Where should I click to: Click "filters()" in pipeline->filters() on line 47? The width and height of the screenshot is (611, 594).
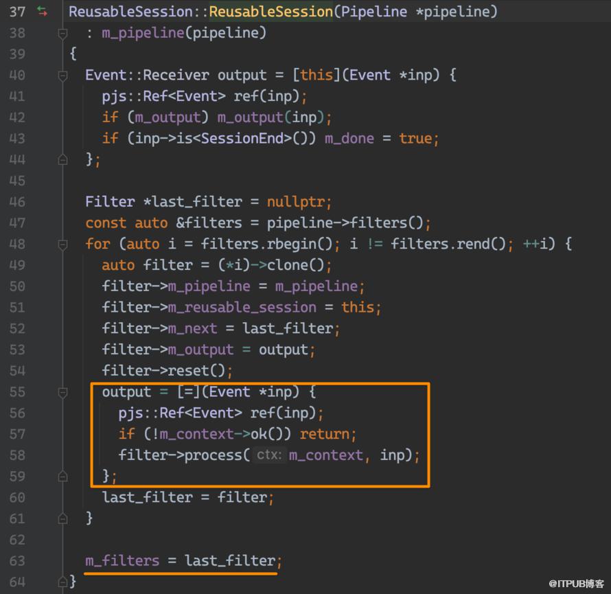pyautogui.click(x=387, y=223)
